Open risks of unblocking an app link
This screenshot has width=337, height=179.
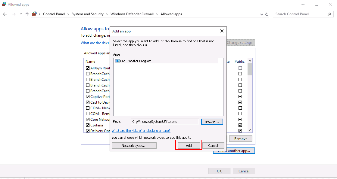[x=141, y=131]
